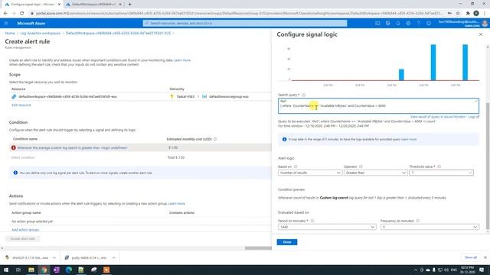
Task: Click Add action groups link
Action: click(25, 230)
